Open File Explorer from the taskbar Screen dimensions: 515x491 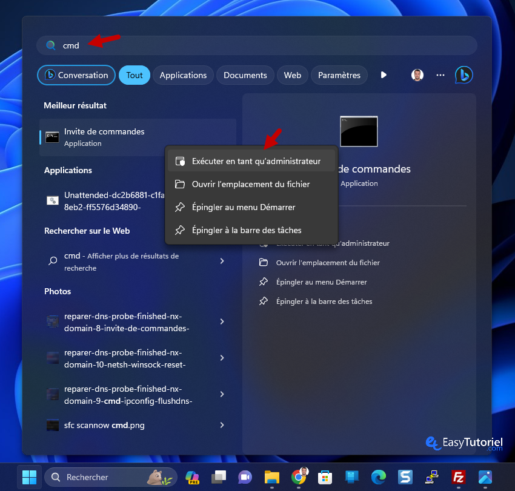[271, 477]
